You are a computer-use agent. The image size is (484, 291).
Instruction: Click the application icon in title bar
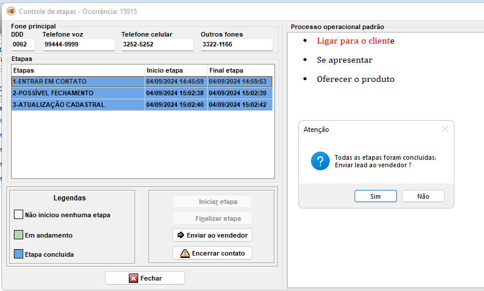[10, 11]
